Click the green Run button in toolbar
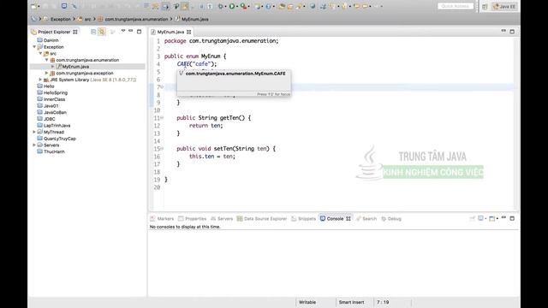The image size is (548, 308). pos(232,6)
